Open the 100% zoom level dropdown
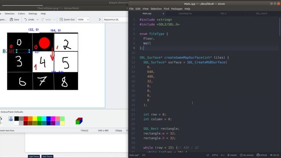281x158 pixels. pos(83,19)
